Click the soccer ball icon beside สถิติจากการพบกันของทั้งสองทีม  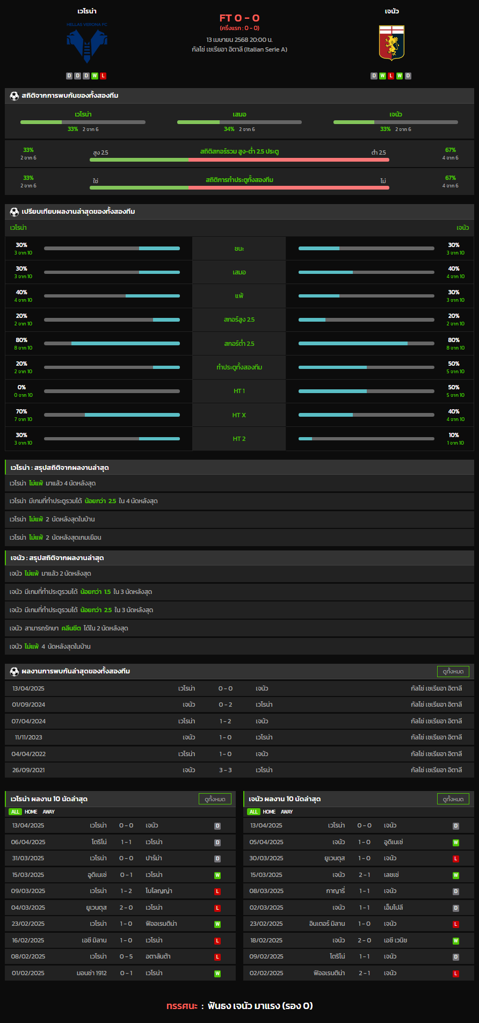14,96
